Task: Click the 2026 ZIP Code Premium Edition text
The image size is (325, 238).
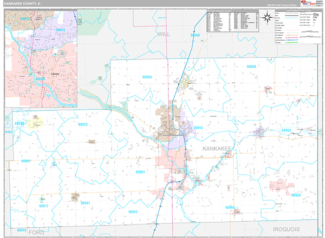Action: pyautogui.click(x=282, y=5)
